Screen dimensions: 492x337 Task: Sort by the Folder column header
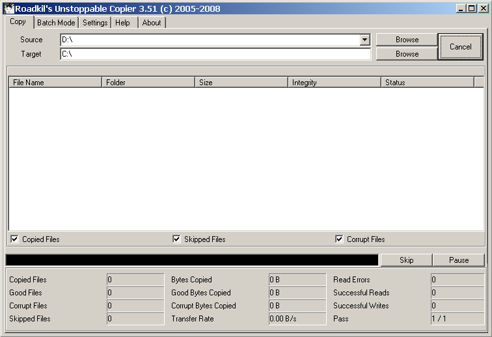[148, 83]
